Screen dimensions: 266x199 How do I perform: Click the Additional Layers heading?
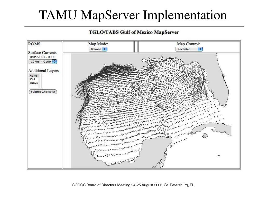pos(43,71)
